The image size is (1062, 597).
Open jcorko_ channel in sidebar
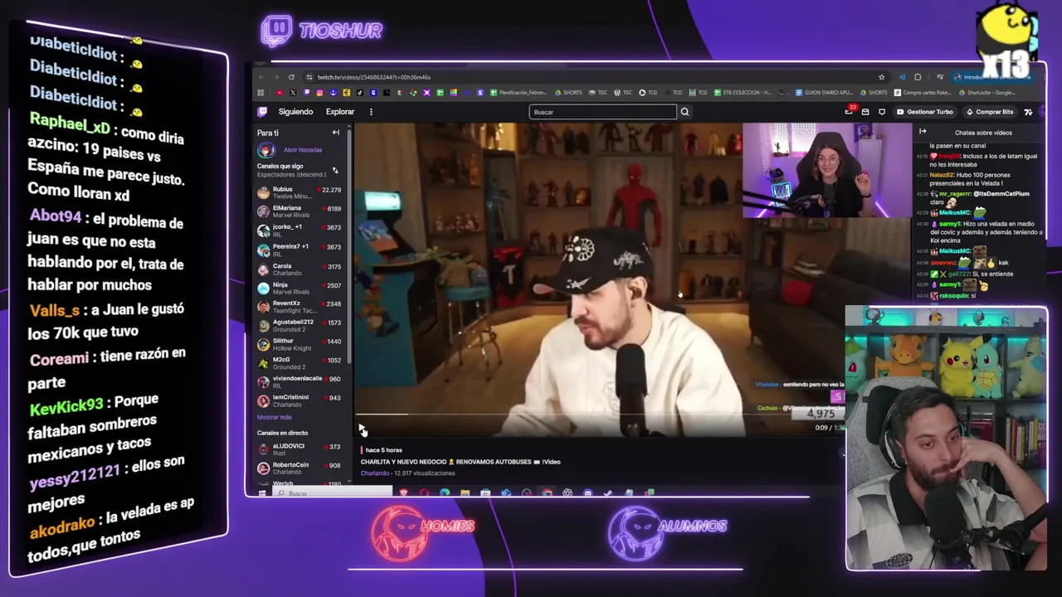[299, 231]
